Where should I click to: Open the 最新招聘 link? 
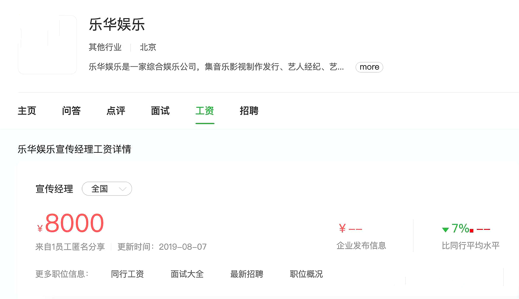247,274
